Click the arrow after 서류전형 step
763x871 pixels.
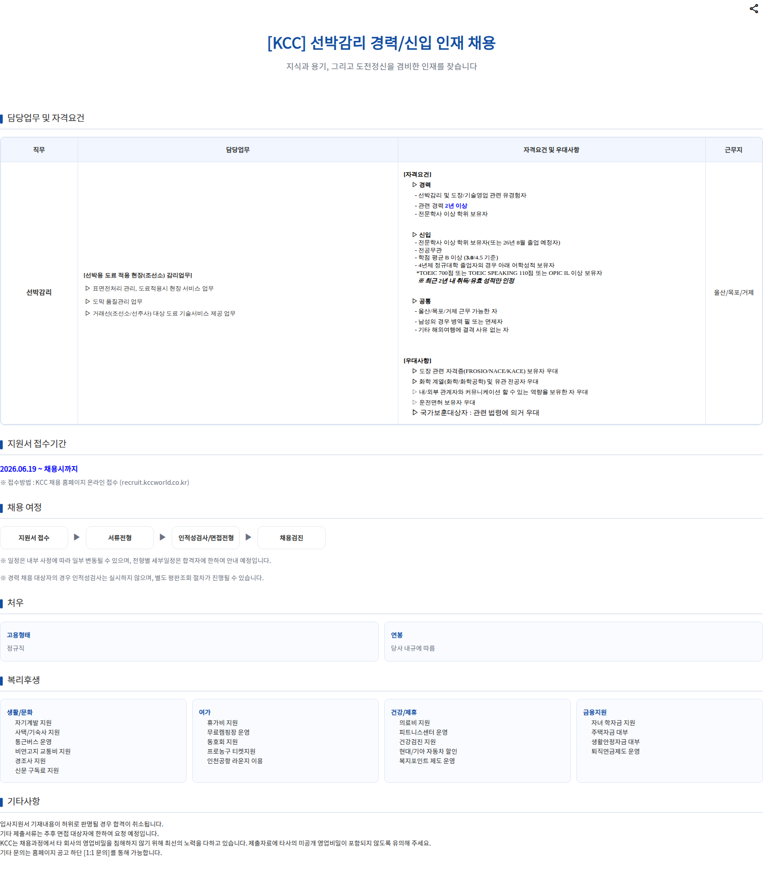(x=163, y=537)
